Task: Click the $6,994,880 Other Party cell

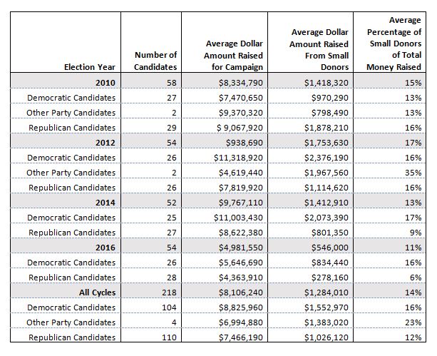Action: point(240,322)
